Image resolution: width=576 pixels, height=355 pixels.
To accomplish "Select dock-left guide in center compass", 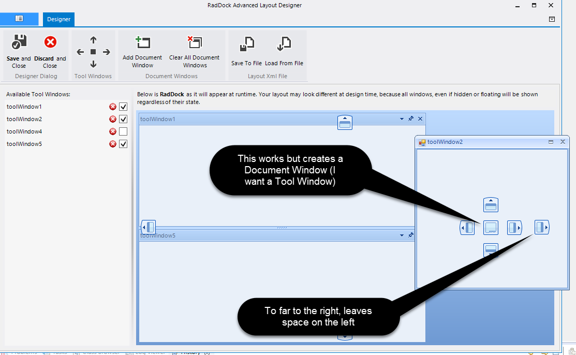I will tap(467, 228).
